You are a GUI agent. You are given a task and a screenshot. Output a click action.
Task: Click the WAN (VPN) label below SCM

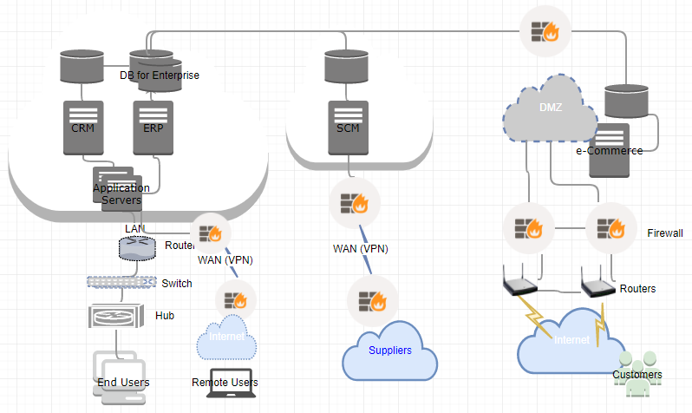[x=361, y=249]
